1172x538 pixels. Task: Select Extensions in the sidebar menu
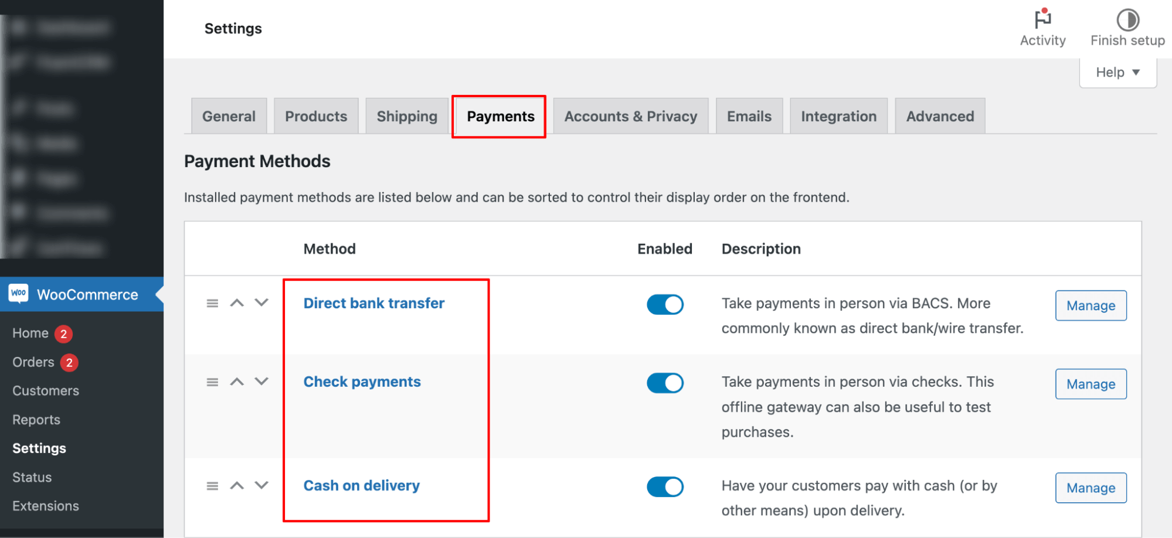pyautogui.click(x=45, y=505)
